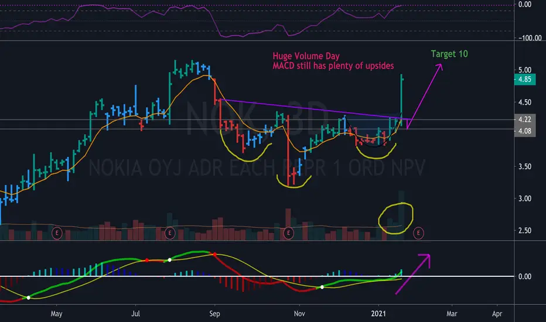The width and height of the screenshot is (546, 322).
Task: Click the 2.50 price scale value
Action: click(525, 231)
